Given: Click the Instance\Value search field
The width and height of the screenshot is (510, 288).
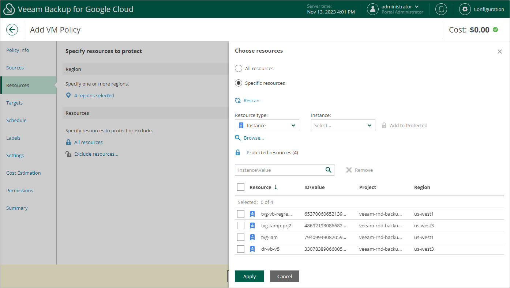Looking at the screenshot, I should pos(280,170).
